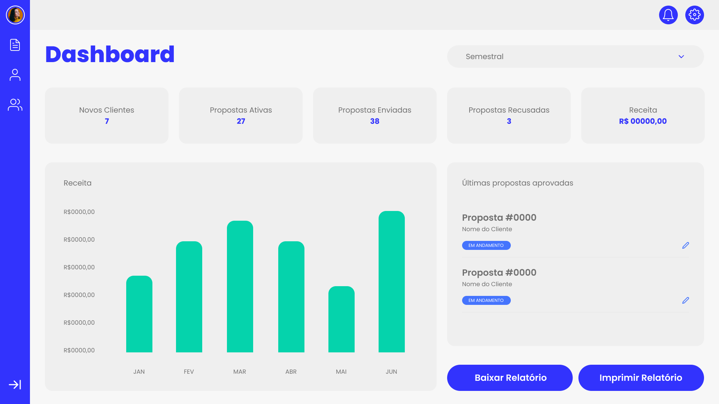Image resolution: width=719 pixels, height=404 pixels.
Task: Select the Propostas Recusadas card
Action: 509,115
